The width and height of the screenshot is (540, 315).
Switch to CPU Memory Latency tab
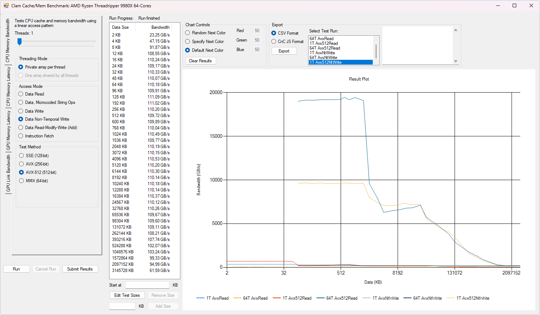pos(8,86)
